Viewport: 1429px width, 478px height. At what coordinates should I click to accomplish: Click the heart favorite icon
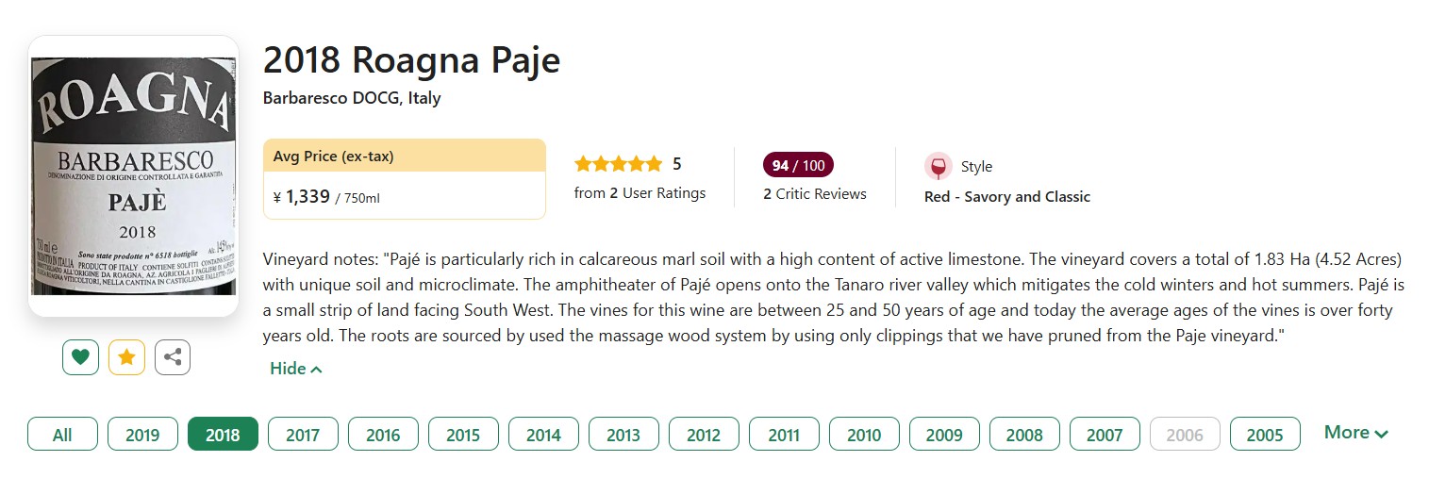pyautogui.click(x=80, y=357)
